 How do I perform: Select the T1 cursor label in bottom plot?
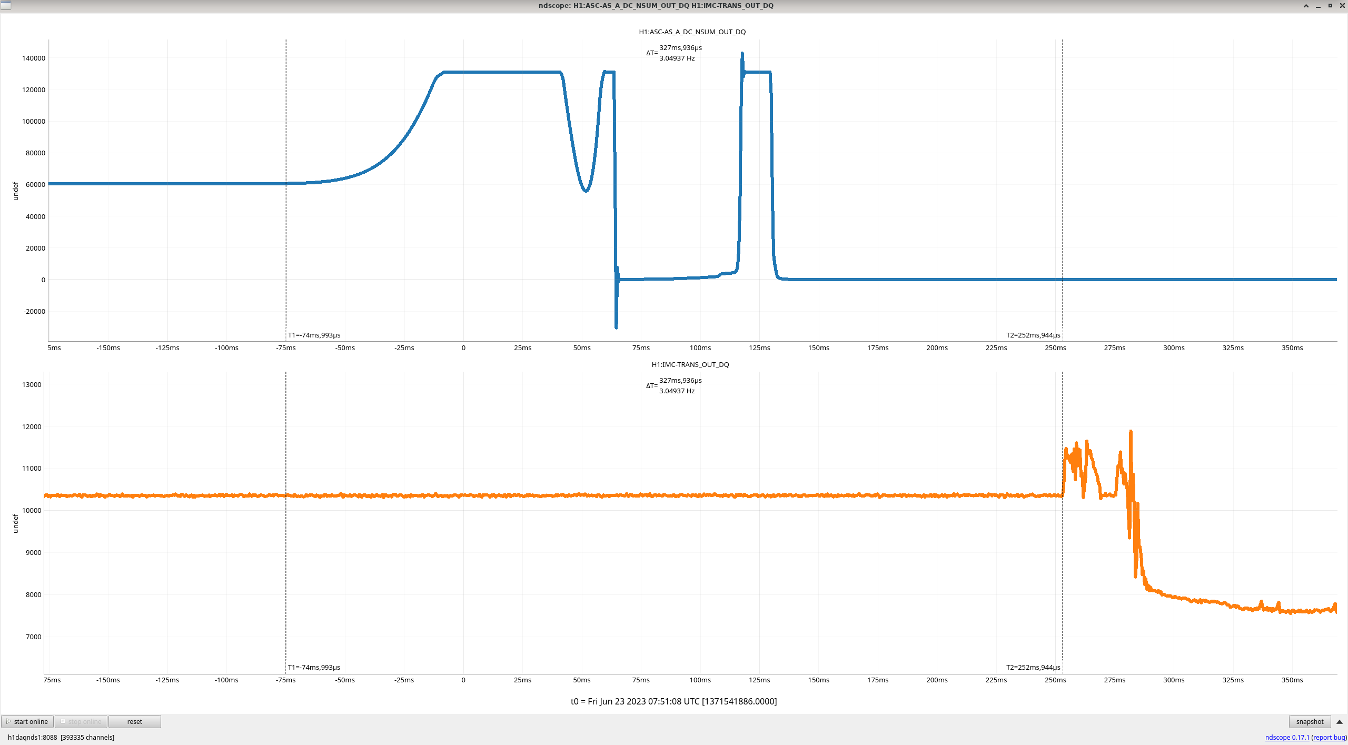314,667
